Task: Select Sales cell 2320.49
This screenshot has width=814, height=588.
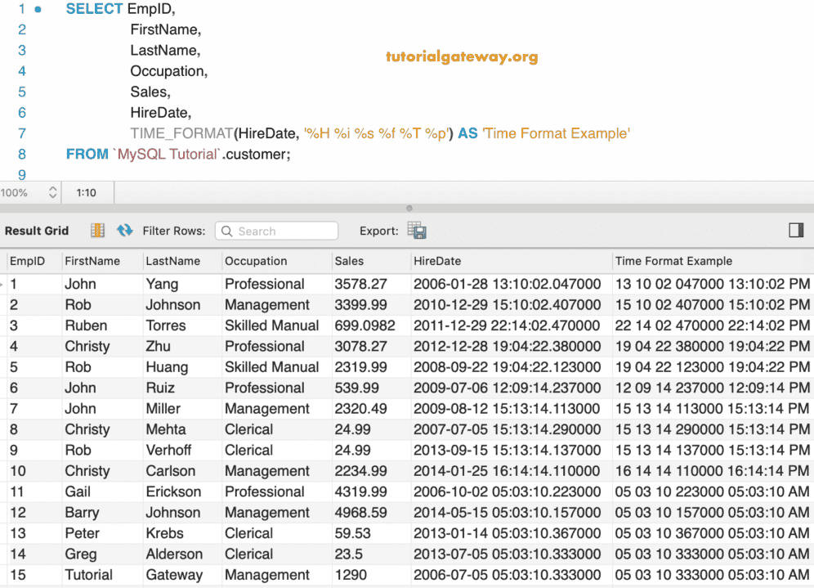Action: 360,409
